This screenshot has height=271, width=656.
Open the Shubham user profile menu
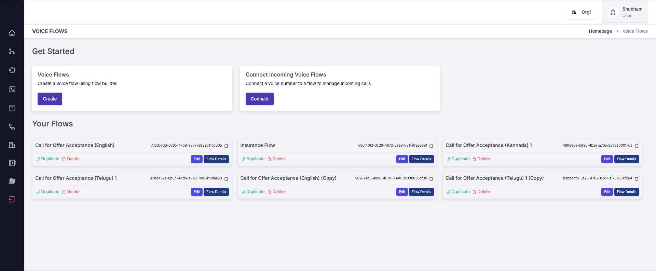coord(625,12)
